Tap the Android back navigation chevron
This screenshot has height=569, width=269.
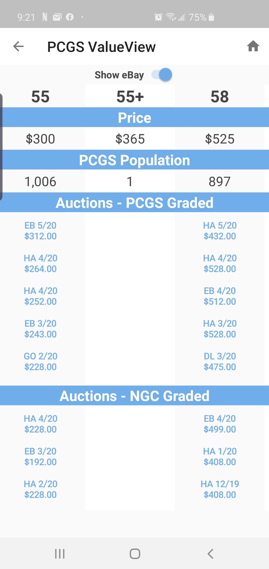(x=210, y=554)
